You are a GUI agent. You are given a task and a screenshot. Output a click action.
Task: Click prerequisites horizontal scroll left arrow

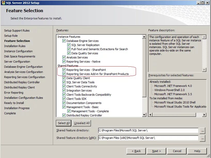click(150, 115)
